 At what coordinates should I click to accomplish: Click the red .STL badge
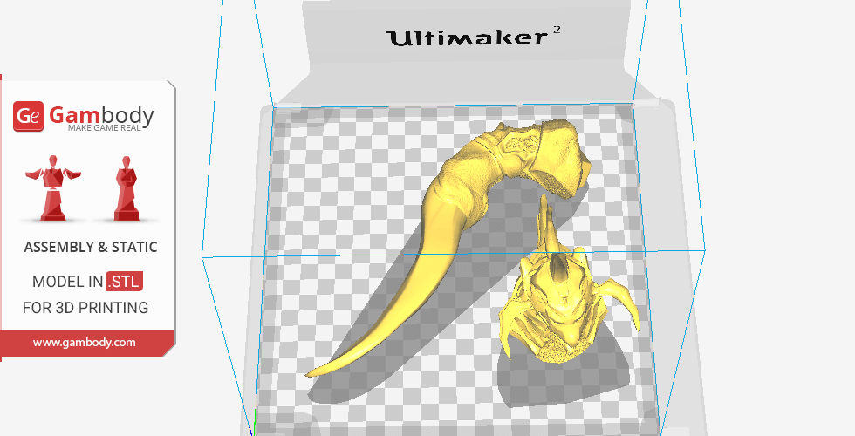click(x=124, y=282)
